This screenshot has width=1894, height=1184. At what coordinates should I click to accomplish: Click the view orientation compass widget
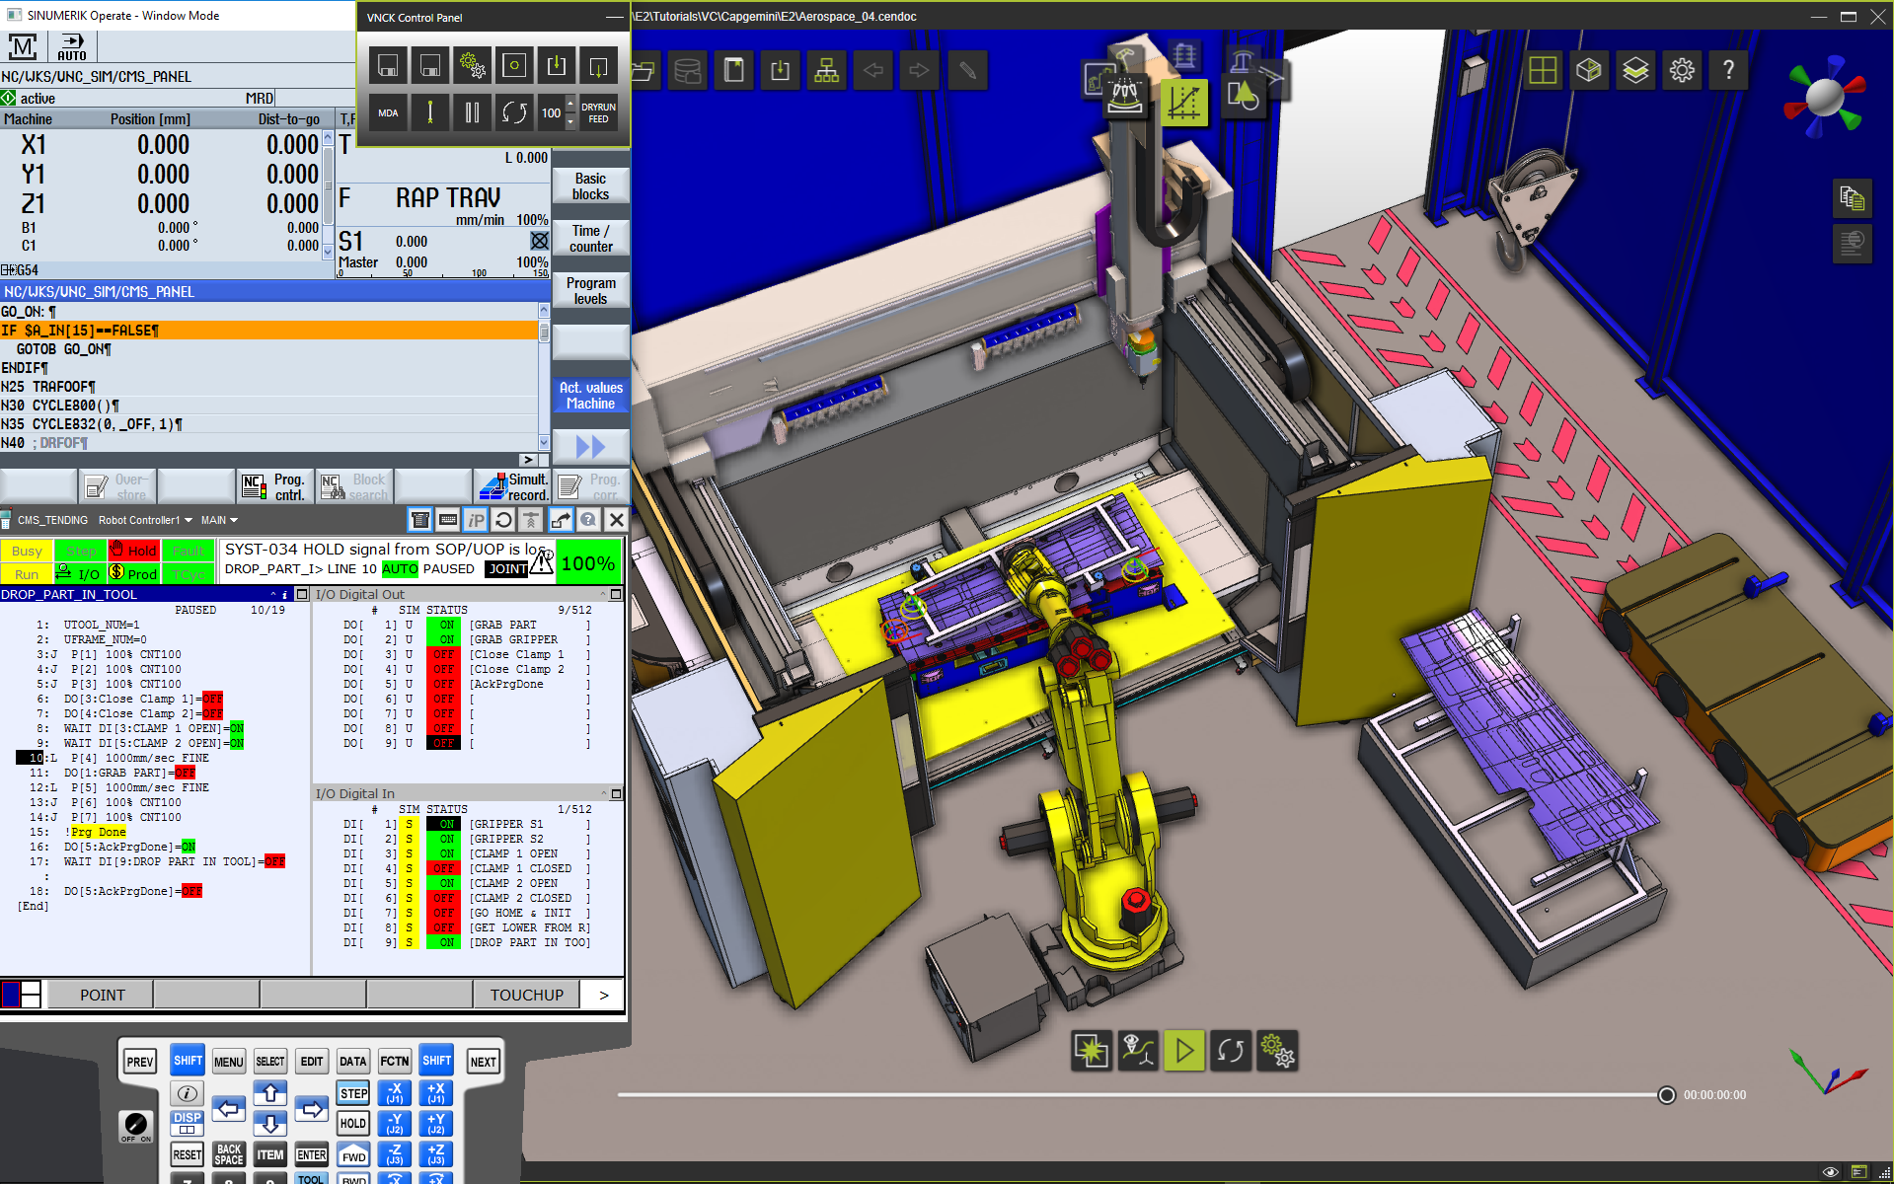[x=1824, y=97]
